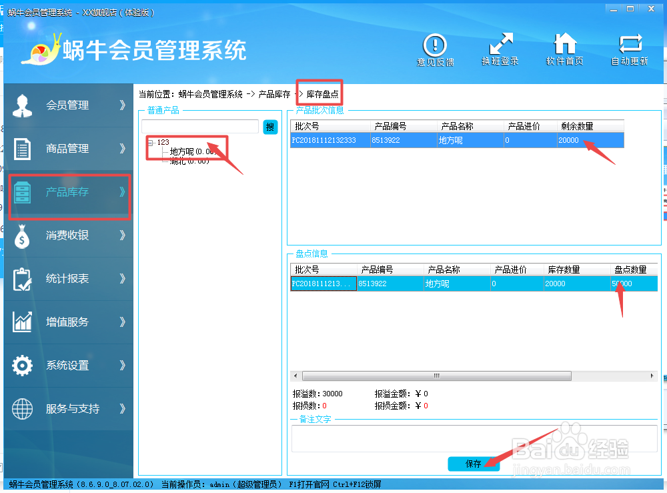667x493 pixels.
Task: Click the 搜 search button
Action: click(x=270, y=127)
